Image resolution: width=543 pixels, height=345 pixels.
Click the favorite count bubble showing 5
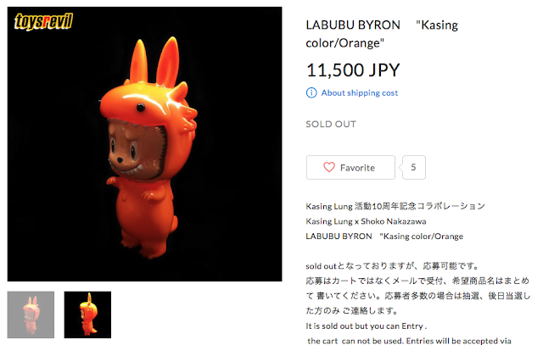[413, 168]
